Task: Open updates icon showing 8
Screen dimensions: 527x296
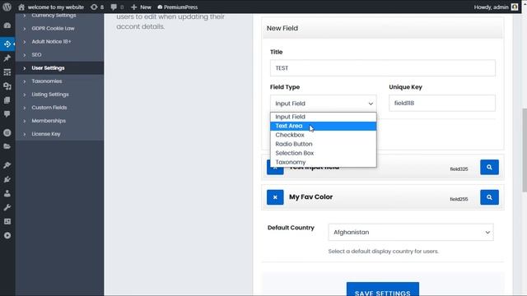Action: pos(97,7)
